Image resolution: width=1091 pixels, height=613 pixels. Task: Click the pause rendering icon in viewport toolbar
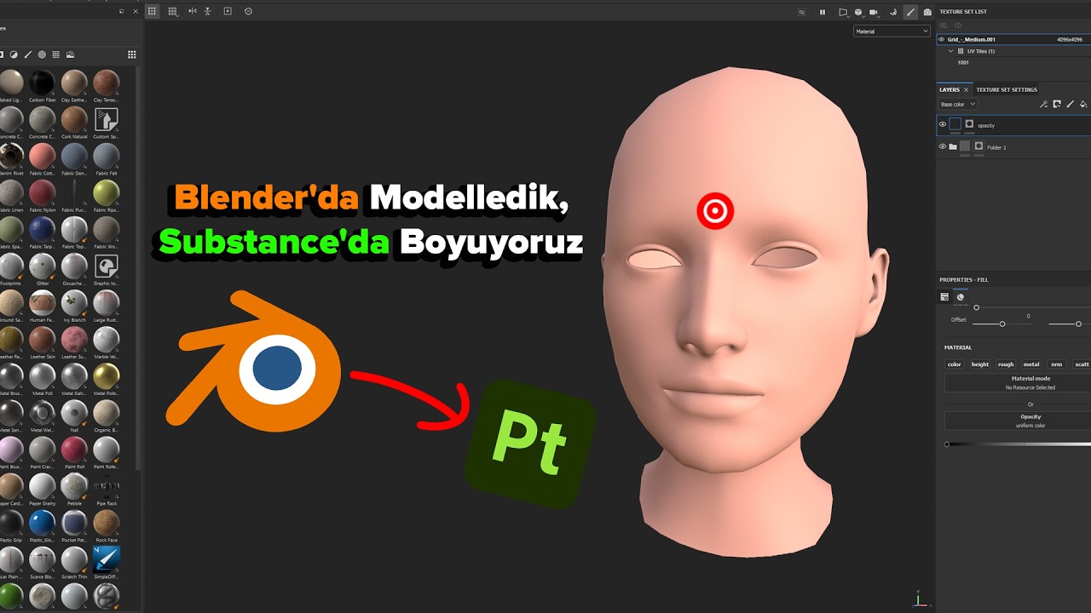coord(823,12)
